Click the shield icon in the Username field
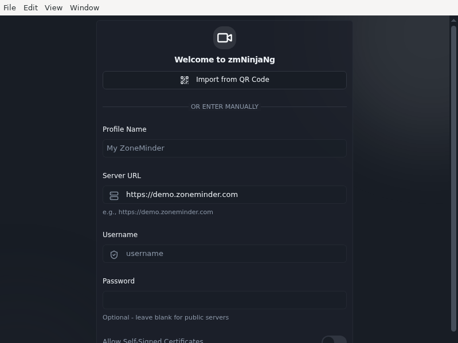This screenshot has height=343, width=458. click(114, 255)
